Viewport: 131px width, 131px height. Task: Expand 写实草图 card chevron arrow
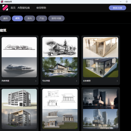tap(77, 81)
